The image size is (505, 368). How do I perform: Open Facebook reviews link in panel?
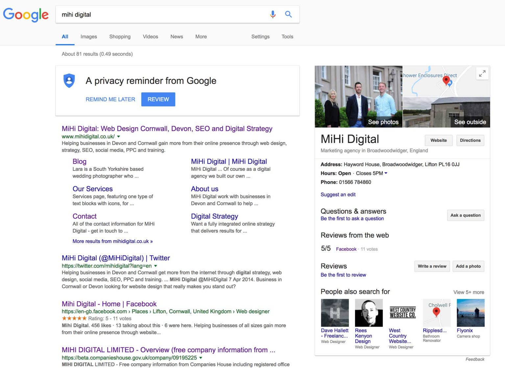[x=346, y=249]
